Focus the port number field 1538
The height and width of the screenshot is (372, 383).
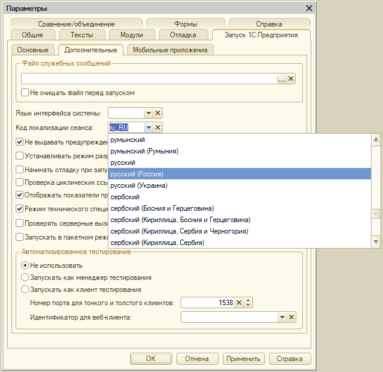coord(208,303)
